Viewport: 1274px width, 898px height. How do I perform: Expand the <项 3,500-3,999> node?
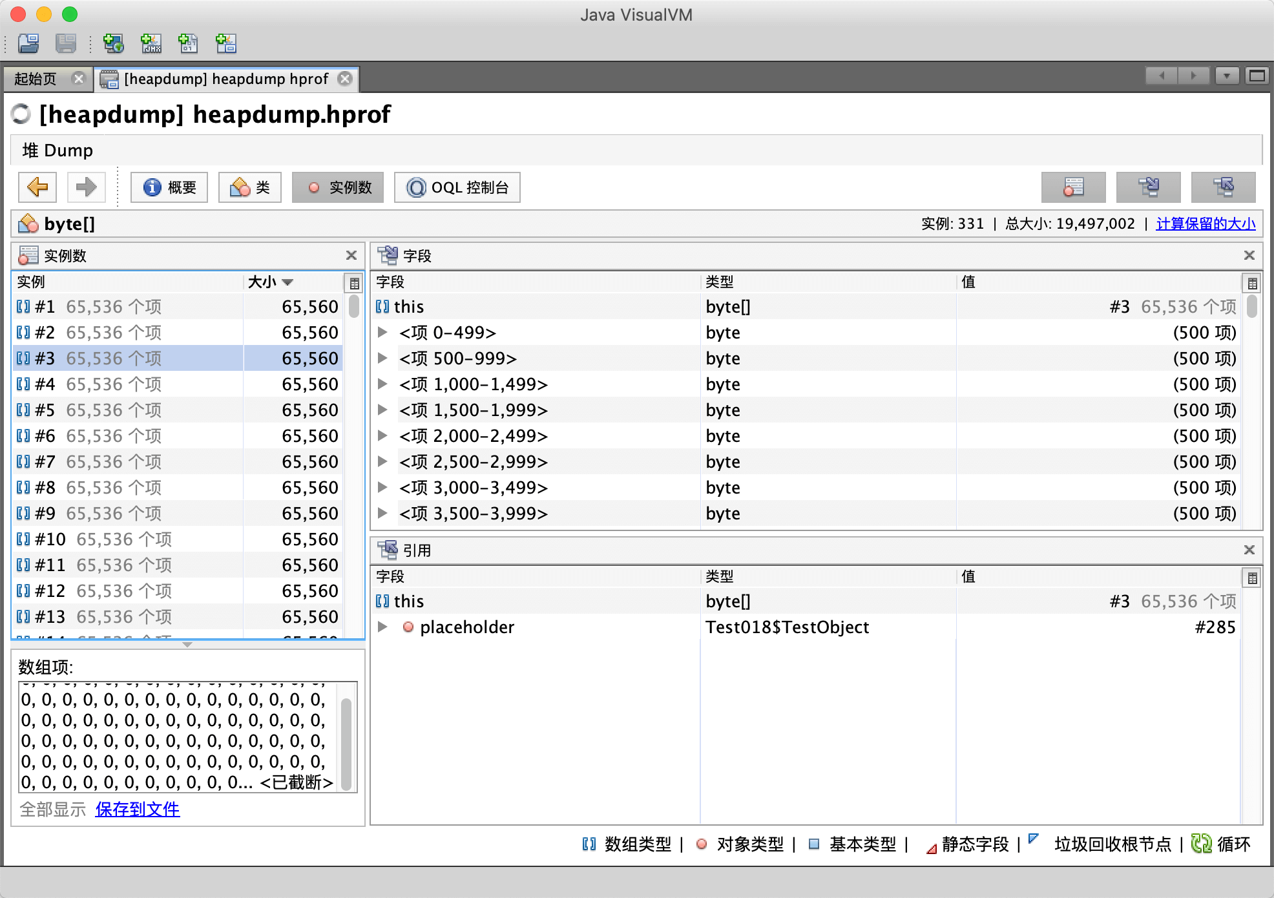click(x=382, y=513)
